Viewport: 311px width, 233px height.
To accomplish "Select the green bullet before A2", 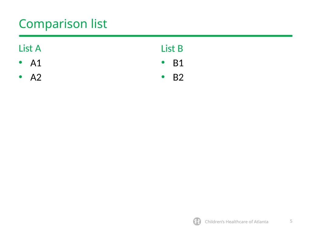I will coord(20,77).
